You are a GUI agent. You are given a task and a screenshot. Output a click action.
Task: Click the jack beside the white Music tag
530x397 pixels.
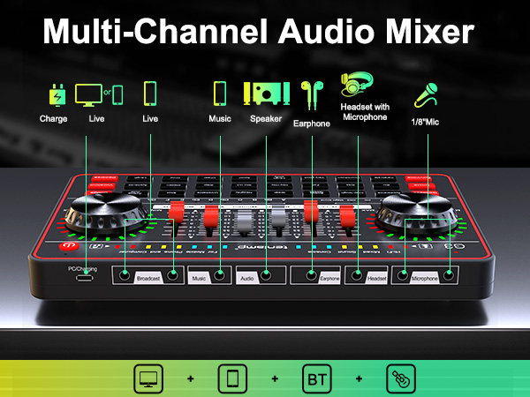[x=220, y=275]
